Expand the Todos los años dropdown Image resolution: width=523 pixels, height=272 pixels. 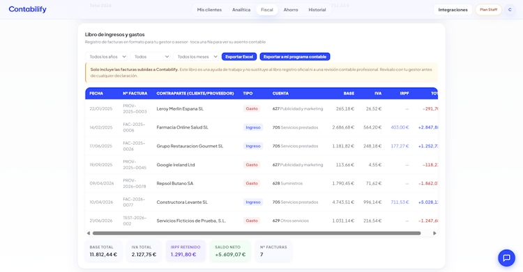107,56
